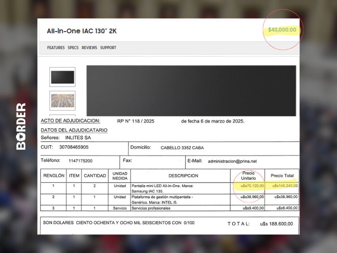337x253 pixels.
Task: Click the Fax field label
Action: click(127, 160)
